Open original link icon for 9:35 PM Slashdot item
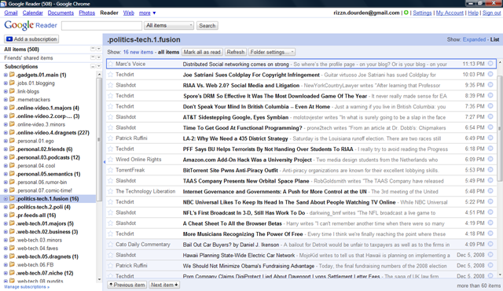The height and width of the screenshot is (291, 503). tap(490, 85)
